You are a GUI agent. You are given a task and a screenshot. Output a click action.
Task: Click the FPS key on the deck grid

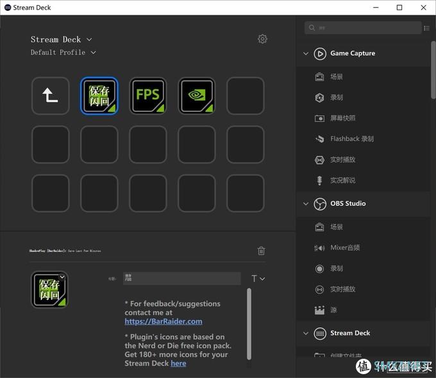148,96
